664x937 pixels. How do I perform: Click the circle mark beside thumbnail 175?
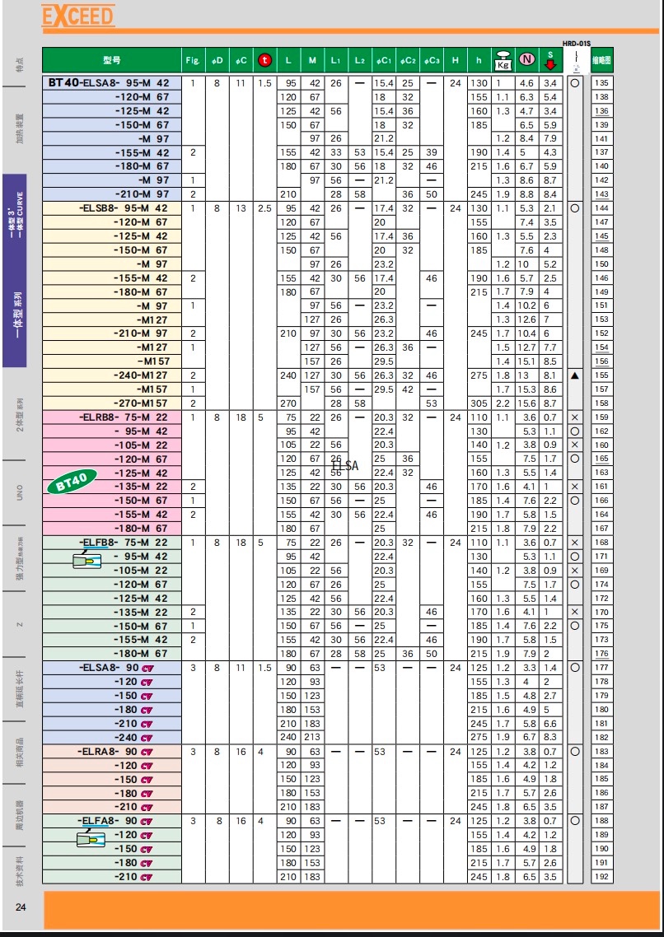click(574, 627)
